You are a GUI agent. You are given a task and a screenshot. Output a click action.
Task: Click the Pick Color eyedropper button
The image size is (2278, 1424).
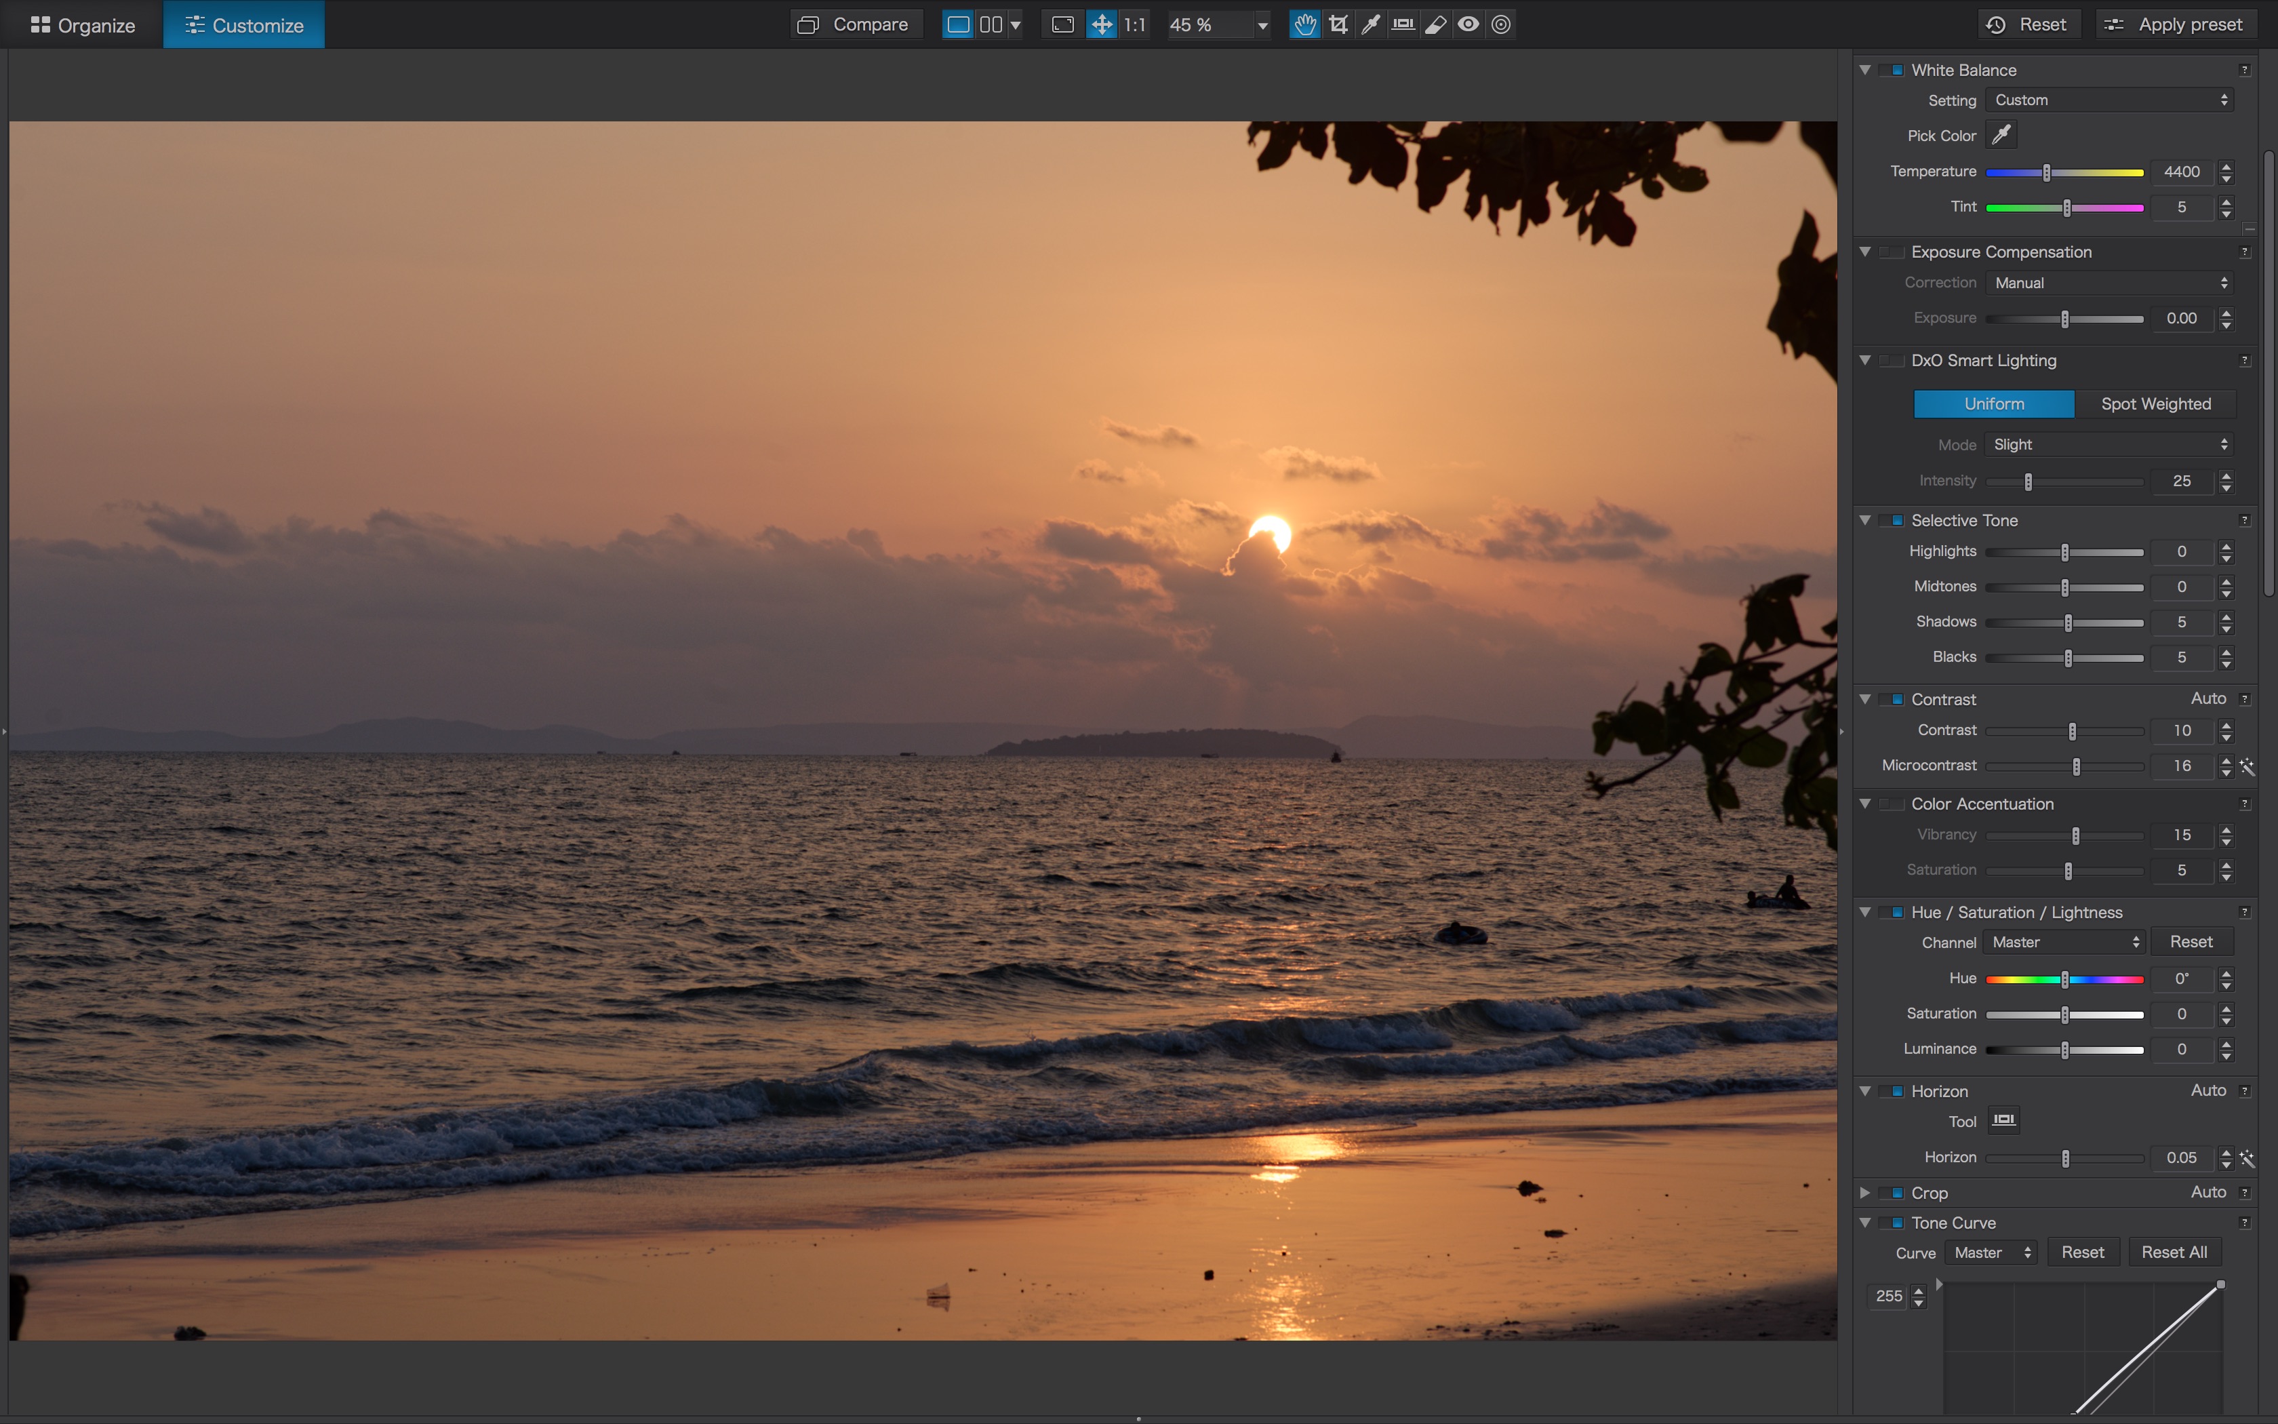point(2001,135)
